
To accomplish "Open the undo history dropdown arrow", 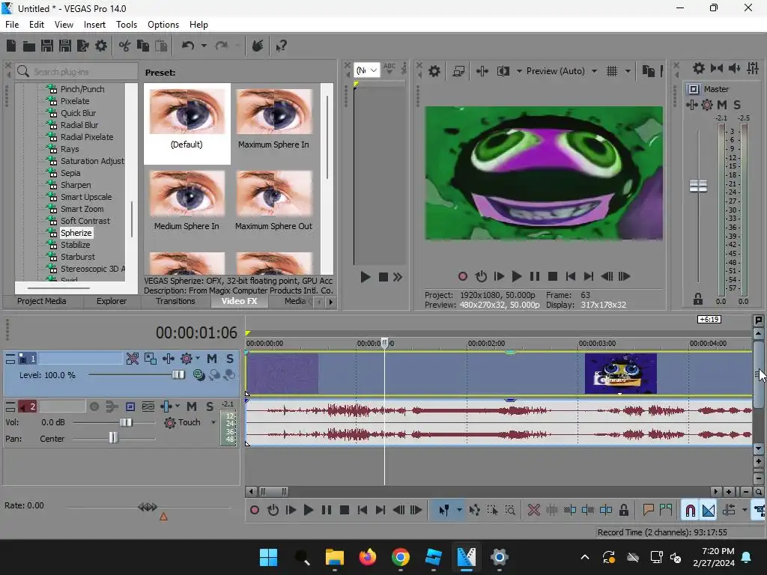I will pyautogui.click(x=204, y=46).
